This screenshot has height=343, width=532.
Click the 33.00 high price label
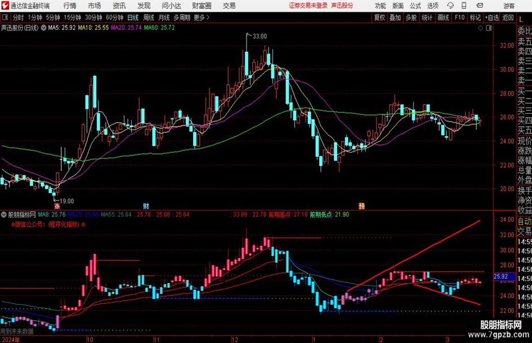pos(260,37)
